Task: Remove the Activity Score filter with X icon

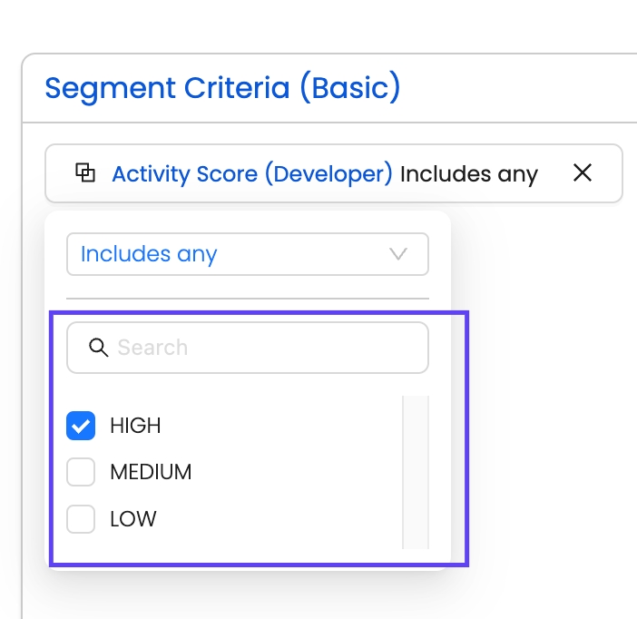Action: (583, 172)
